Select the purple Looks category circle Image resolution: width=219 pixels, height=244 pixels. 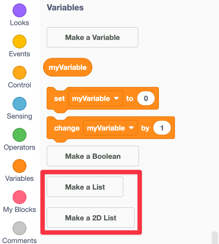20,10
